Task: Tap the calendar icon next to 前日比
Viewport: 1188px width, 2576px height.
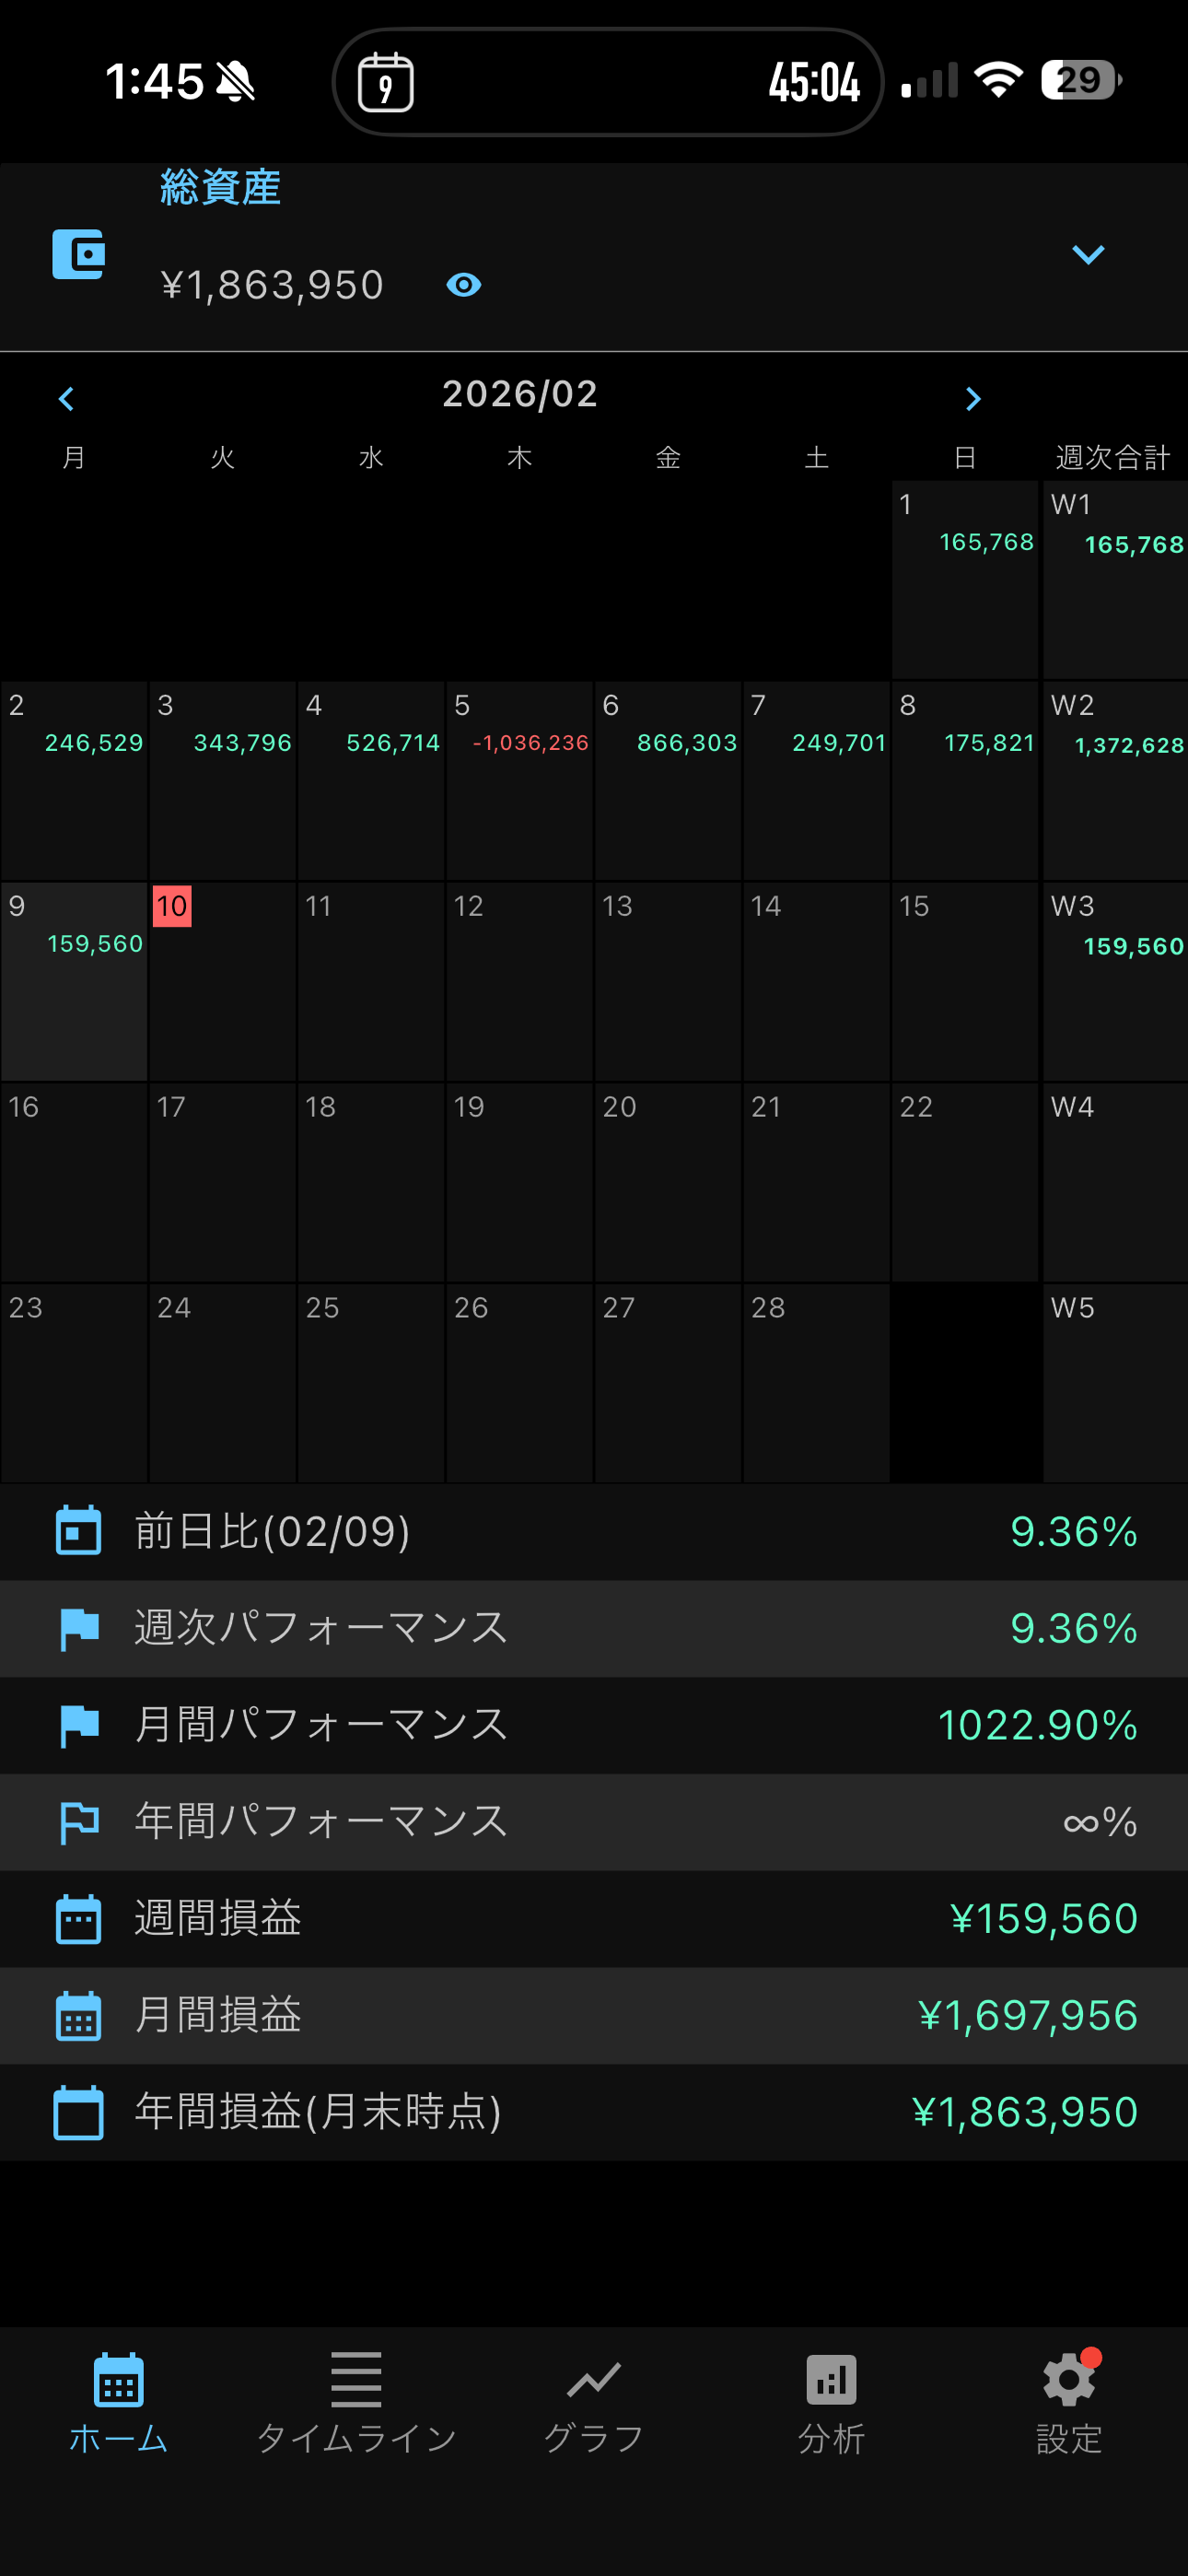Action: coord(78,1531)
